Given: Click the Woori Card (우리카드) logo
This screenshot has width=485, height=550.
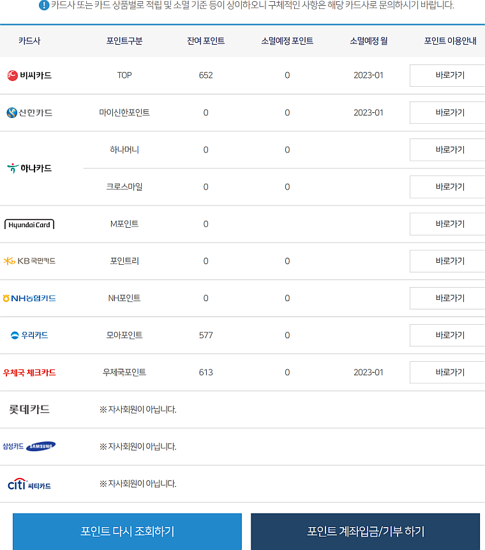Looking at the screenshot, I should pyautogui.click(x=29, y=335).
